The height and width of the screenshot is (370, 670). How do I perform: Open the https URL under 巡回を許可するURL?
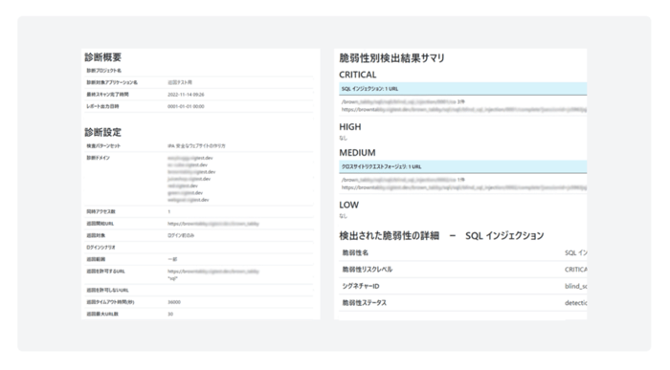coord(213,272)
